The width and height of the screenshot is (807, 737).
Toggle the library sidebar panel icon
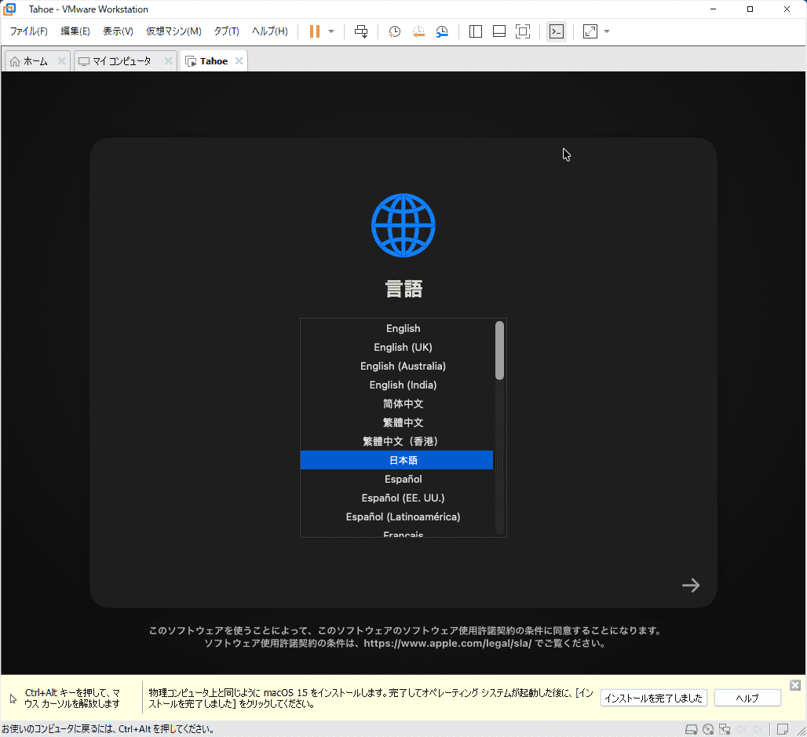pos(476,31)
